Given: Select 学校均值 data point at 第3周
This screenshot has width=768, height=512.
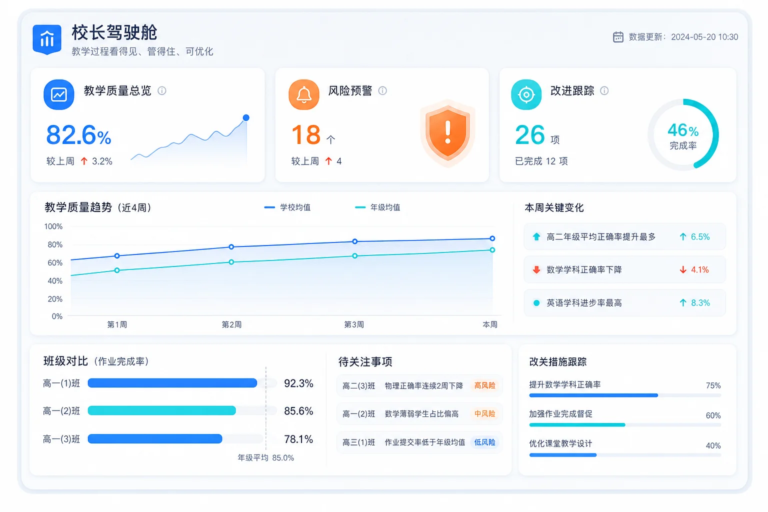Looking at the screenshot, I should coord(355,241).
